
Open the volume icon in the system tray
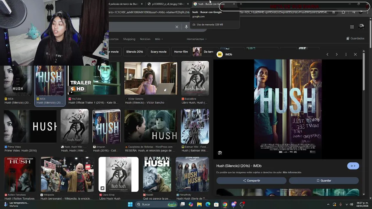coord(352,204)
